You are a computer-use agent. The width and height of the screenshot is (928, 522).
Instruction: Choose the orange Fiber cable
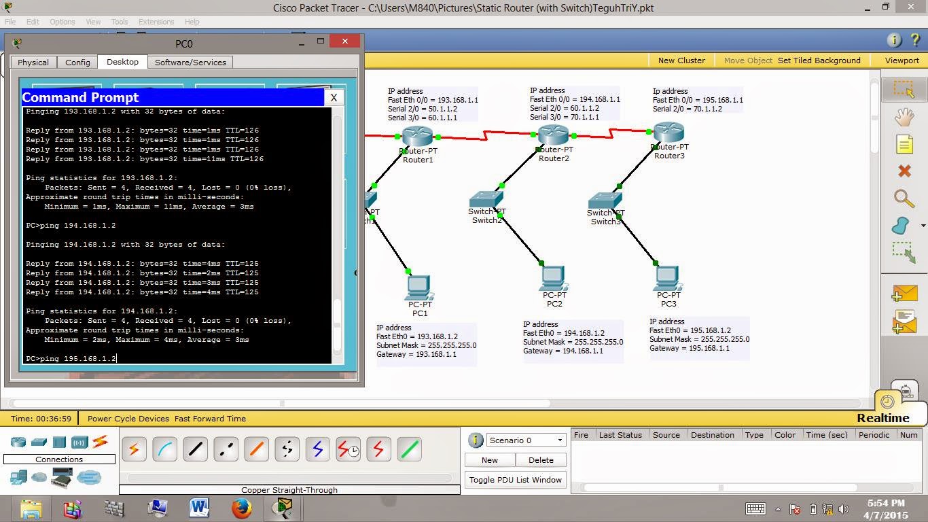click(257, 449)
